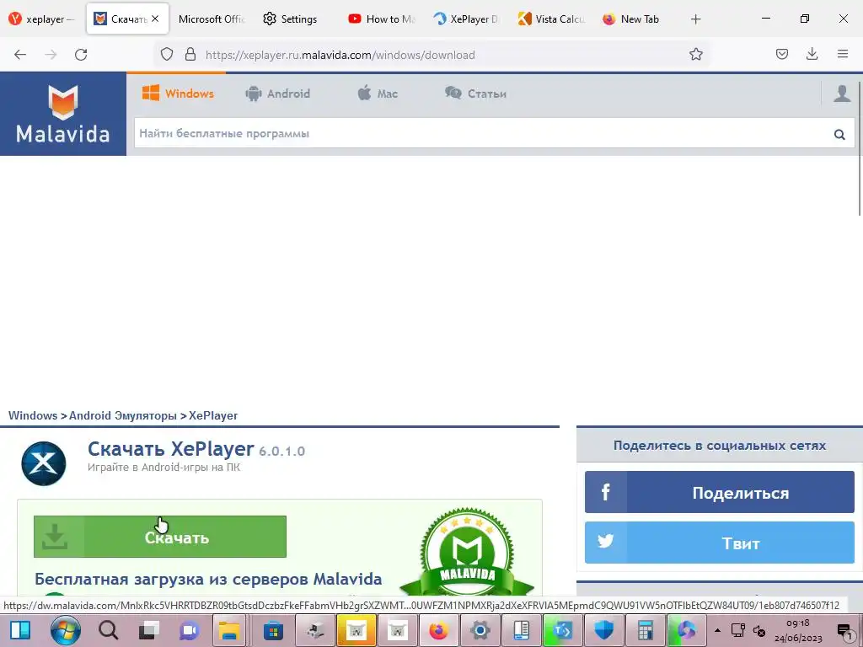Click Поделитесь в социальных сетях heading
This screenshot has width=863, height=647.
(x=720, y=445)
